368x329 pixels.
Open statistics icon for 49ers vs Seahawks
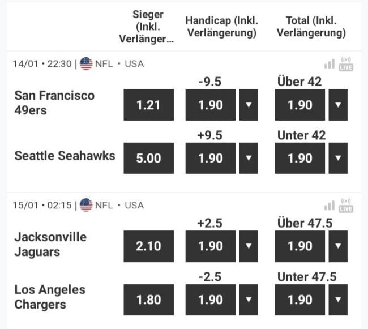coord(329,64)
